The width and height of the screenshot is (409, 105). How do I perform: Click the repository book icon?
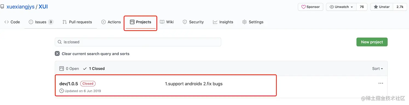2,7
